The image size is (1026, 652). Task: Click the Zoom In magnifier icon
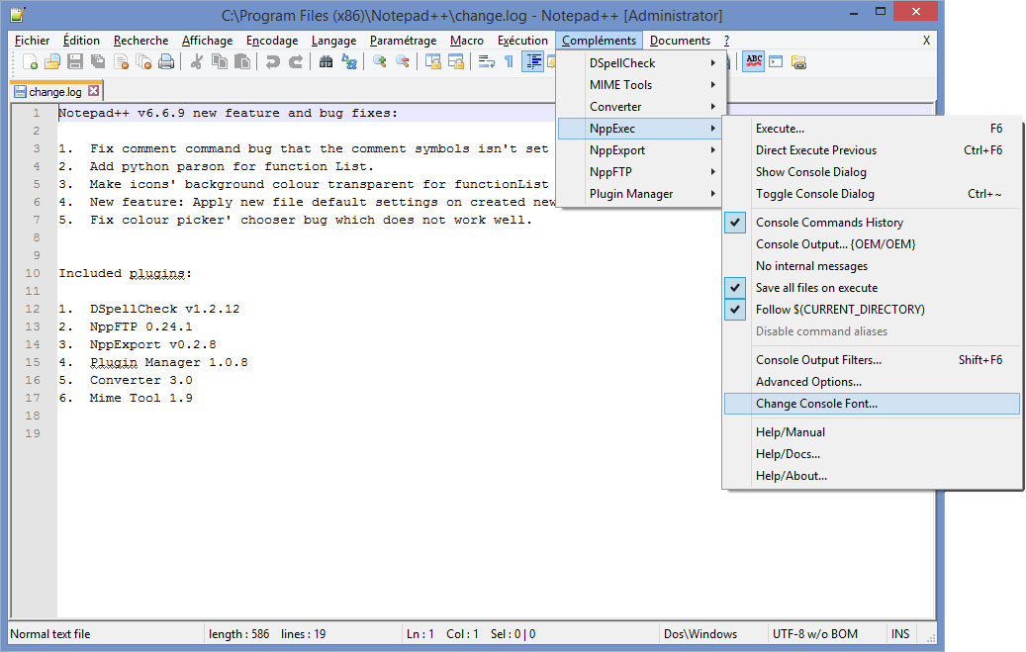(380, 62)
